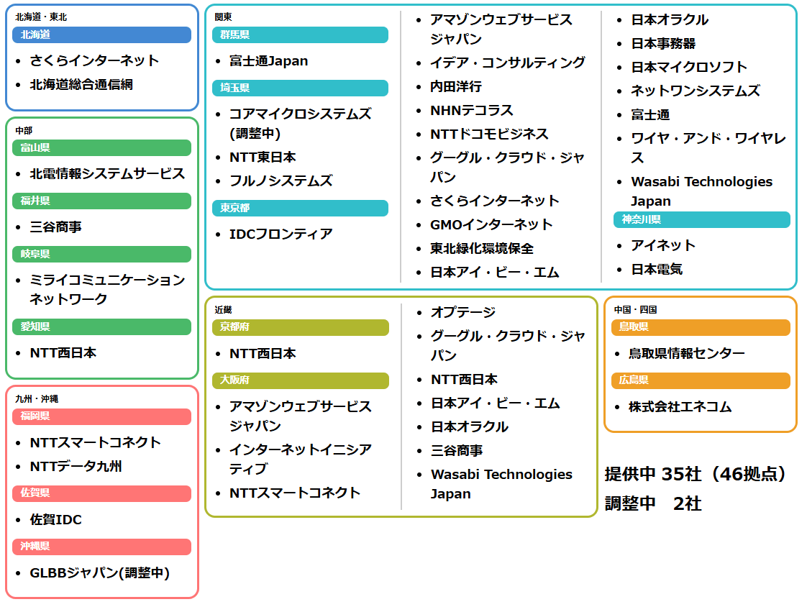Select アマゾンウェブサービスジャパン in 関東 box
807x607 pixels.
point(501,29)
